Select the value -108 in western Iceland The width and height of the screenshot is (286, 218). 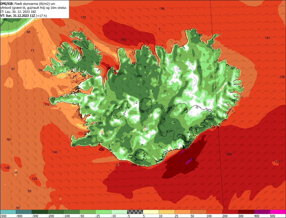click(100, 123)
